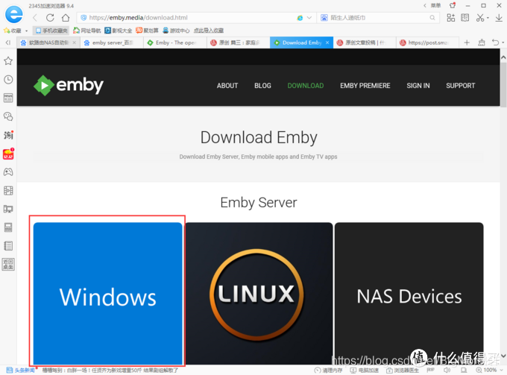Reload the page with refresh icon
Image resolution: width=507 pixels, height=375 pixels.
click(x=50, y=18)
